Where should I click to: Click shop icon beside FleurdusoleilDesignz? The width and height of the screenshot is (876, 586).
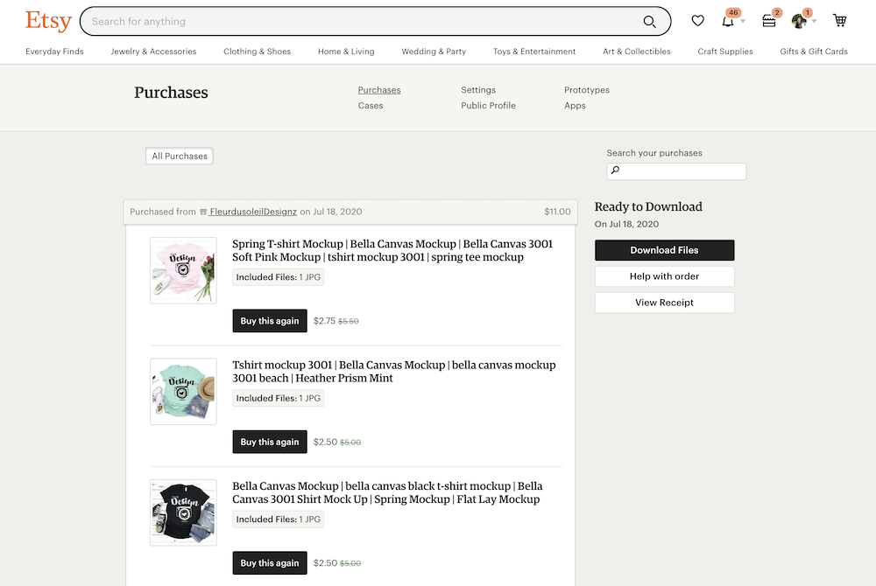tap(203, 212)
